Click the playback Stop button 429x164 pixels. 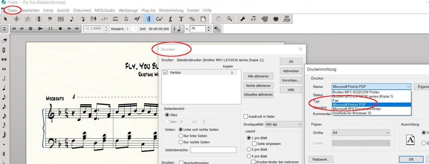(x=31, y=29)
